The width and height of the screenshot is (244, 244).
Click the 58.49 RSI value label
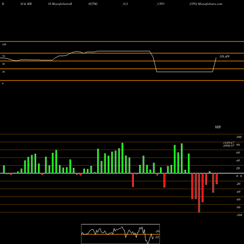(224, 57)
